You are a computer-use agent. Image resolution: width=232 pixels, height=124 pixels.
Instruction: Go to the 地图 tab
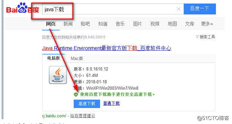click(x=172, y=24)
